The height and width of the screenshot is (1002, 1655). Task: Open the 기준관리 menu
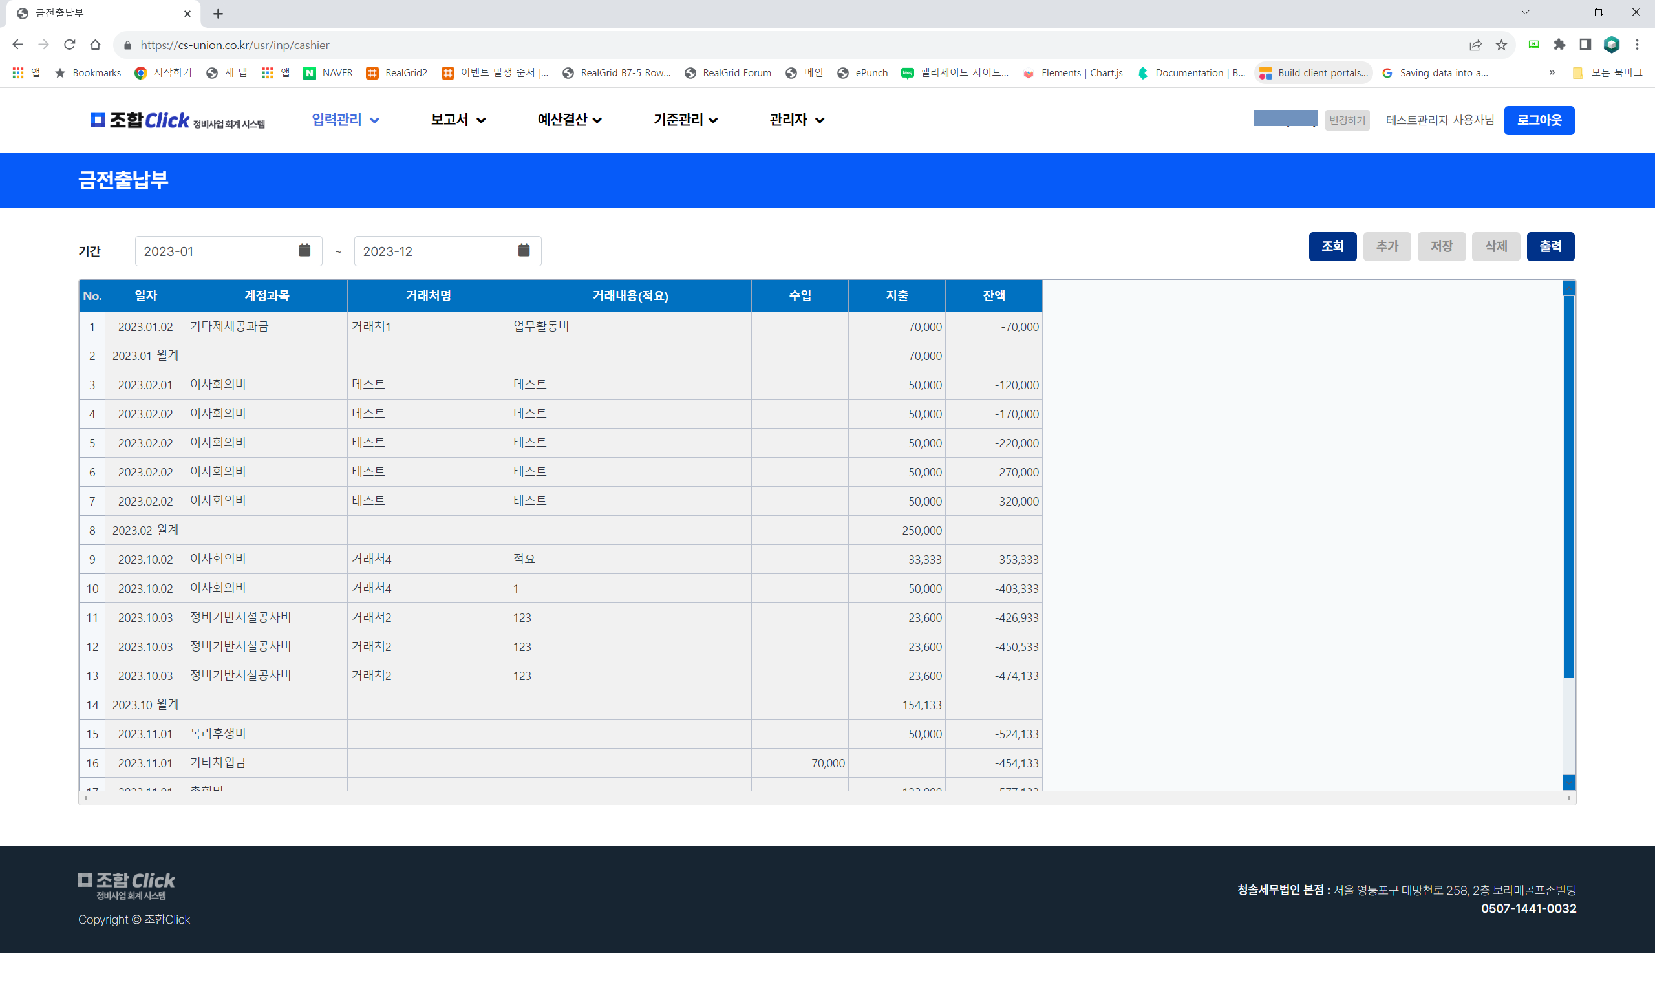685,120
